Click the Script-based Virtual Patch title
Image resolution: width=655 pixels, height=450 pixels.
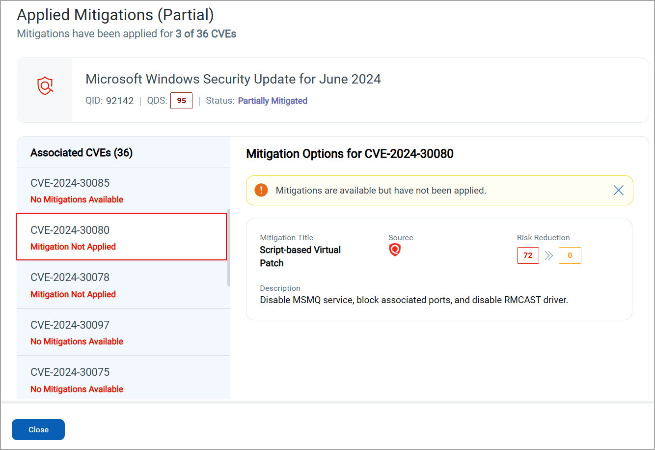pos(300,256)
